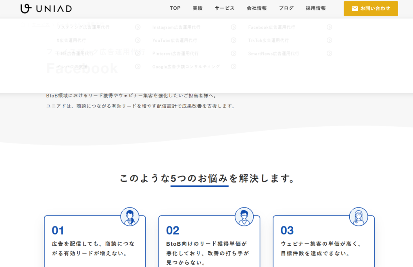413x267 pixels.
Task: Open the ブログ navigation item
Action: click(x=286, y=8)
